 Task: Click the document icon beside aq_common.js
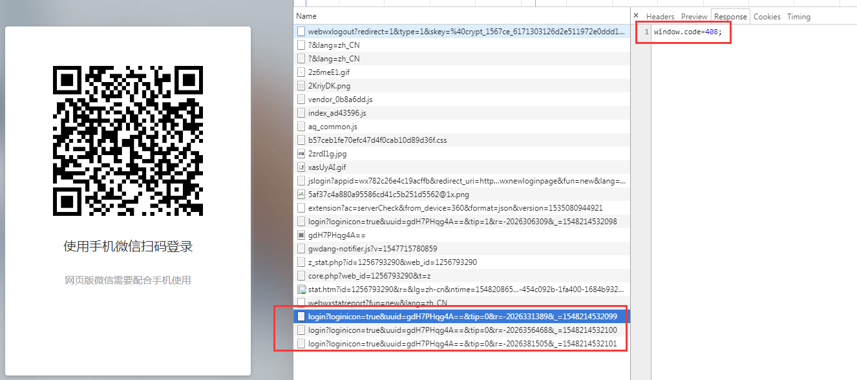pyautogui.click(x=301, y=126)
